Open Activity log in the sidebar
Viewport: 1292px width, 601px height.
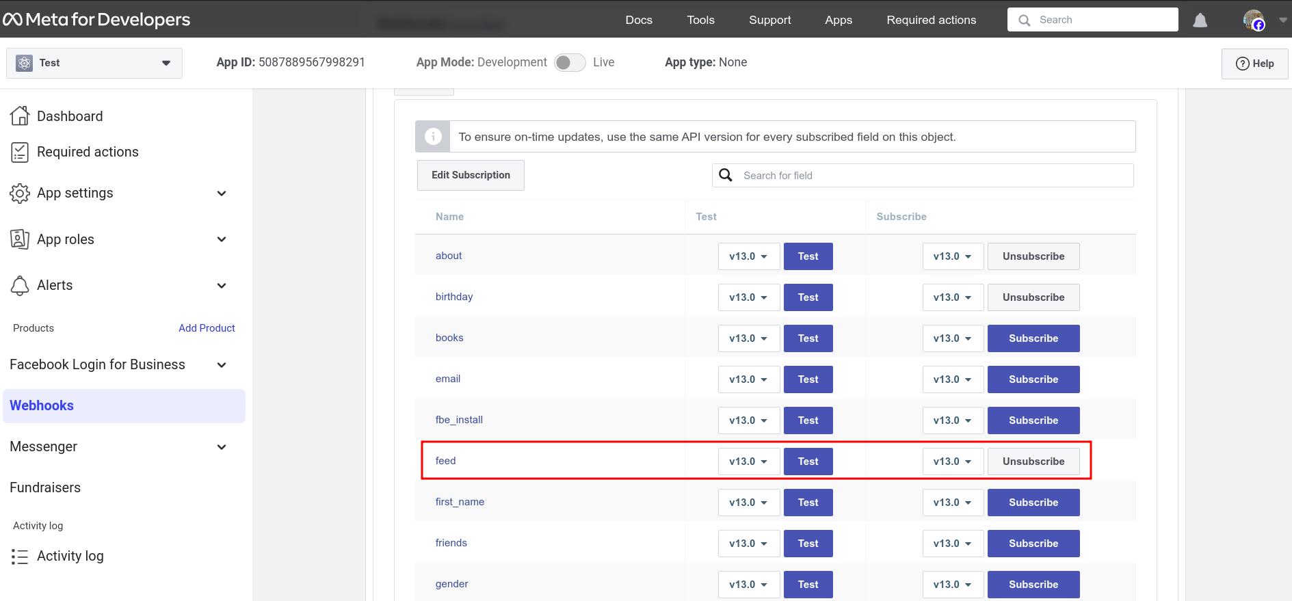point(70,557)
